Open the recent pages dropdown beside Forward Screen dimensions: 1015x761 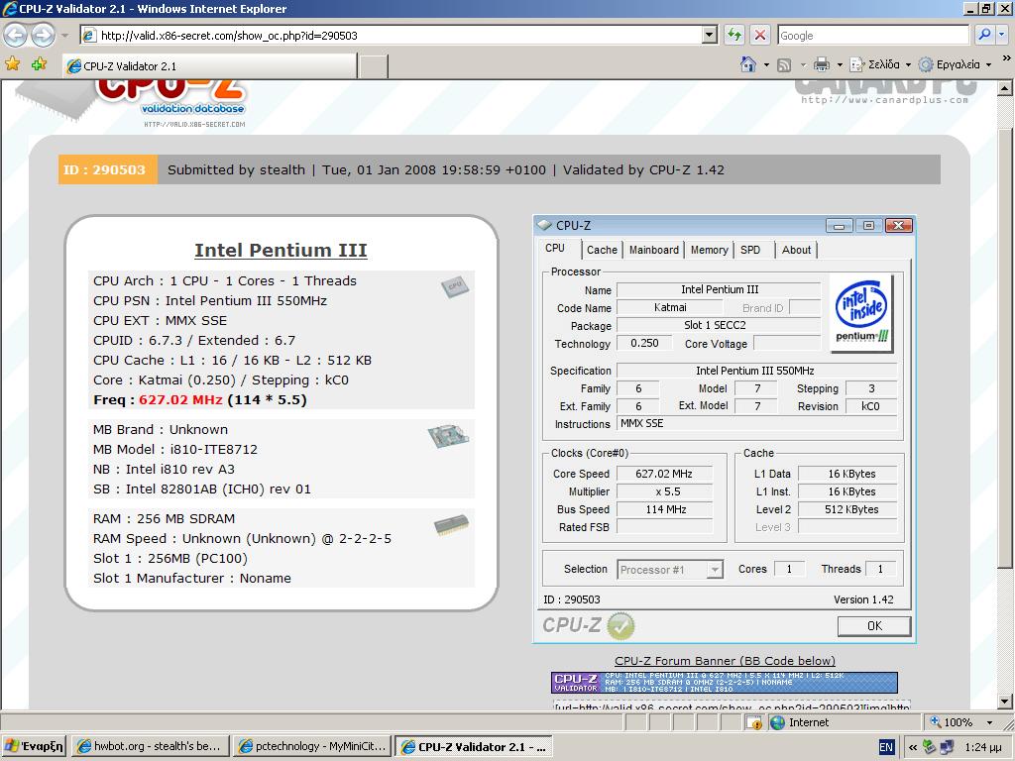[x=64, y=35]
